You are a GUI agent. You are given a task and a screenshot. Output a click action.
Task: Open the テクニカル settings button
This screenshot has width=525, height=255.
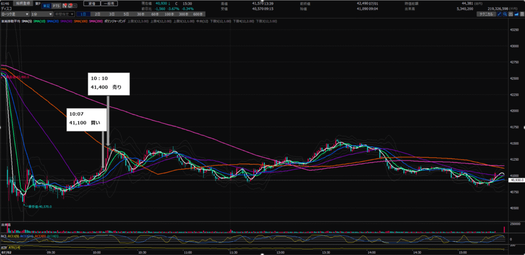(486, 14)
